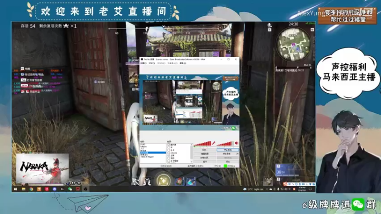
Task: Select the blue item slot showing count 3
Action: point(191,181)
